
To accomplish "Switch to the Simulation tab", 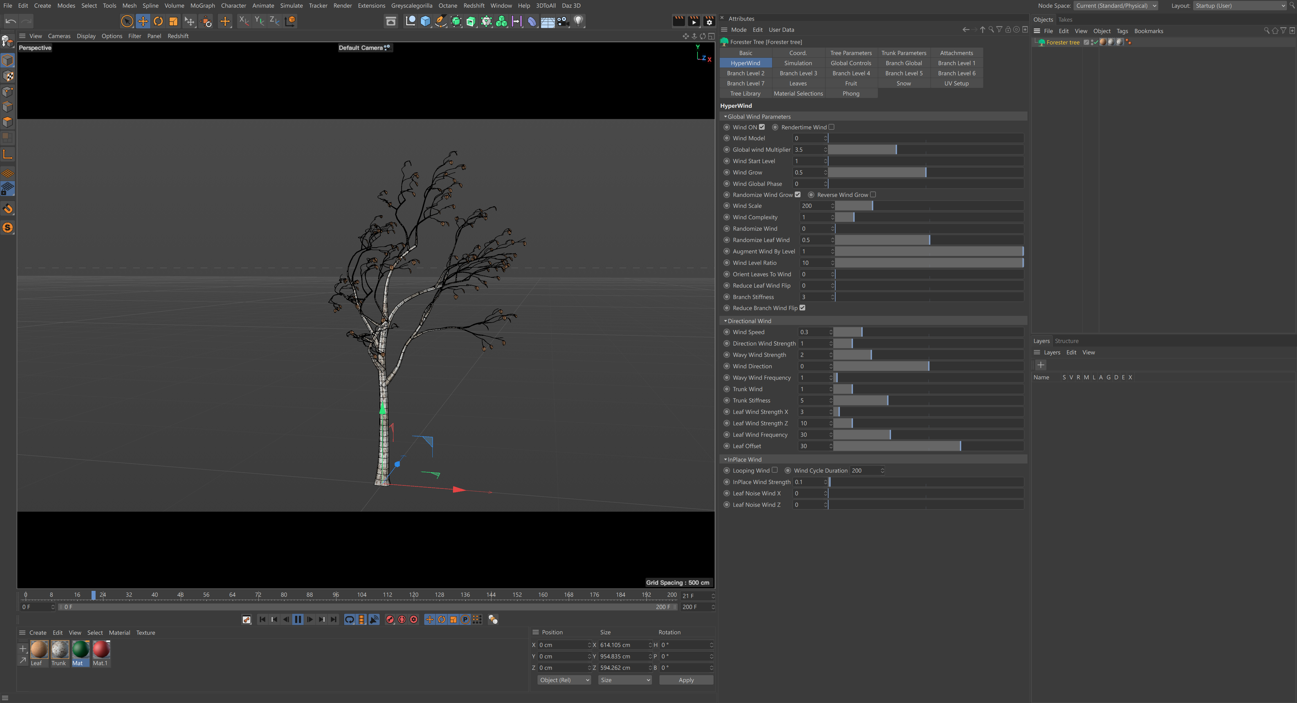I will 798,63.
